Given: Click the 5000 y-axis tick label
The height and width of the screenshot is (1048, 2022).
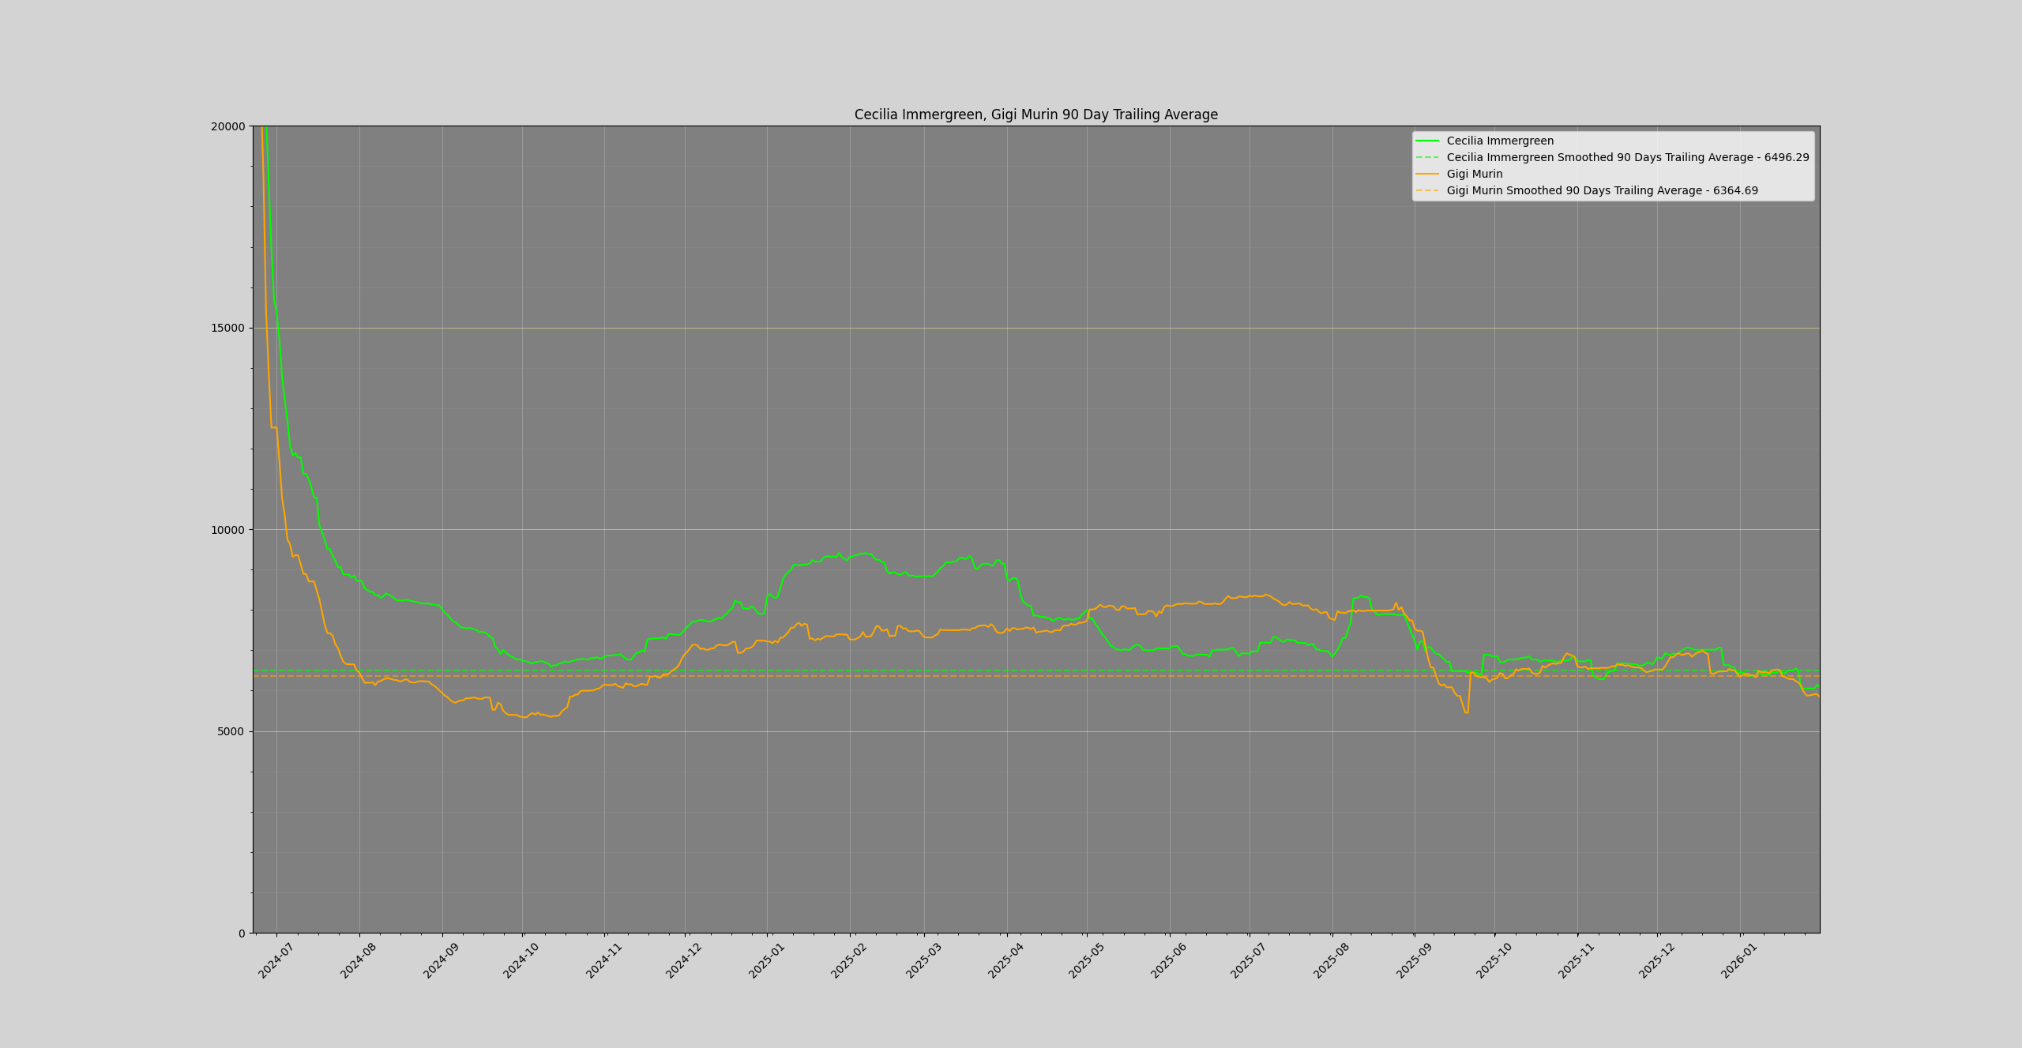Looking at the screenshot, I should [x=231, y=732].
